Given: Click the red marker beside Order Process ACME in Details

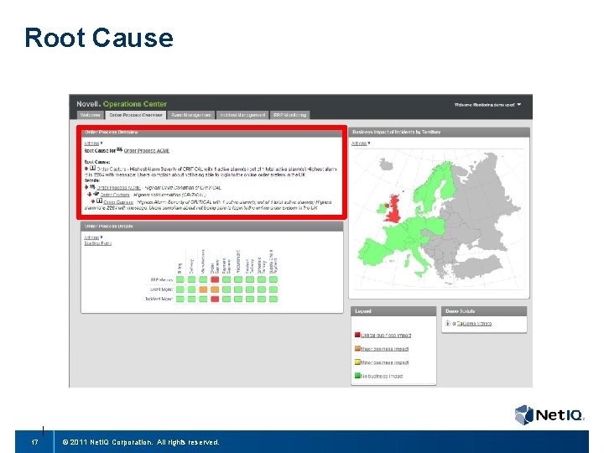Looking at the screenshot, I should 86,187.
